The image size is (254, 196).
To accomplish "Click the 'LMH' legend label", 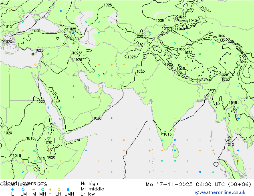I will tap(69, 194).
